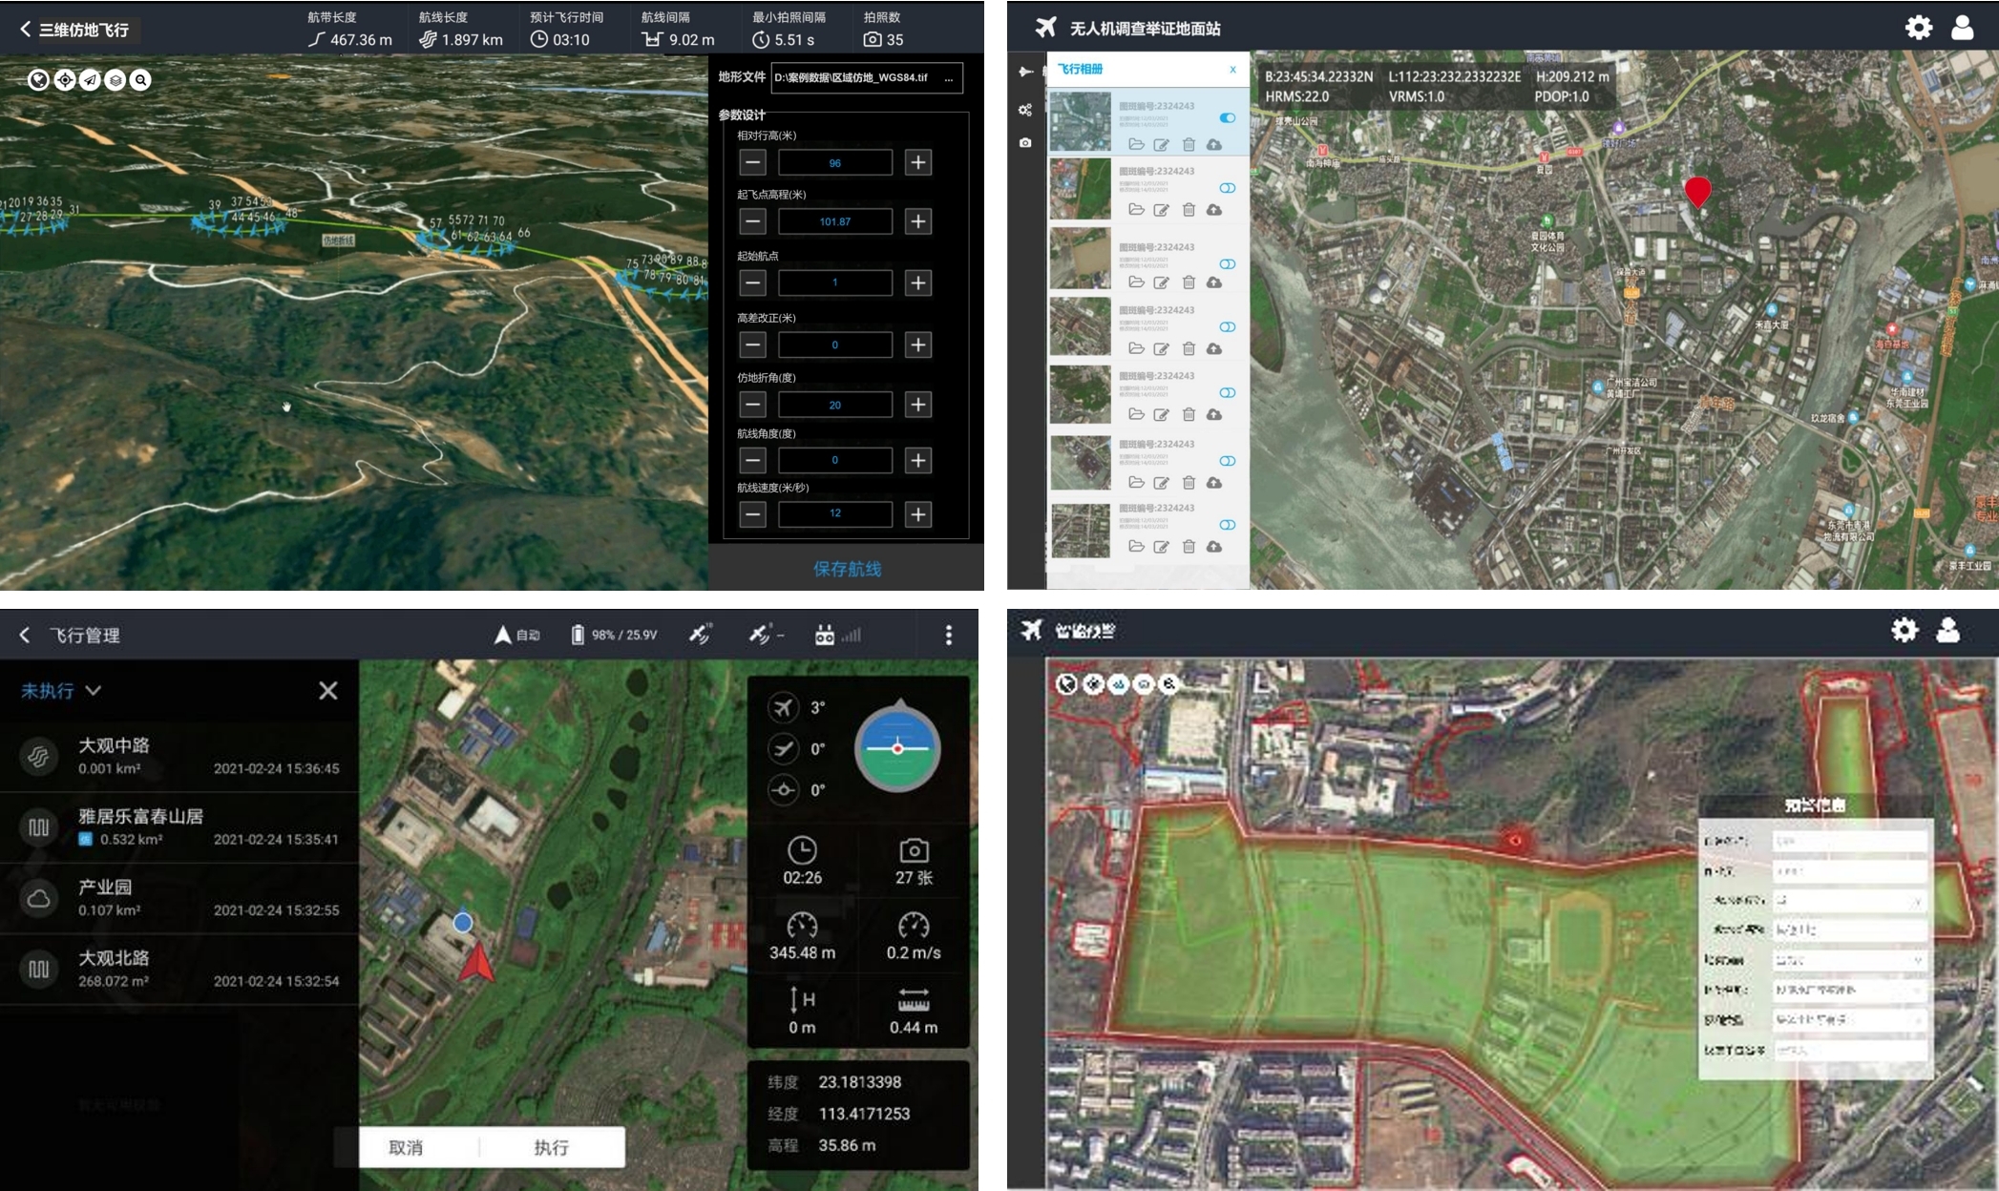This screenshot has height=1191, width=1999.
Task: Expand the 未执行 status dropdown
Action: click(61, 691)
